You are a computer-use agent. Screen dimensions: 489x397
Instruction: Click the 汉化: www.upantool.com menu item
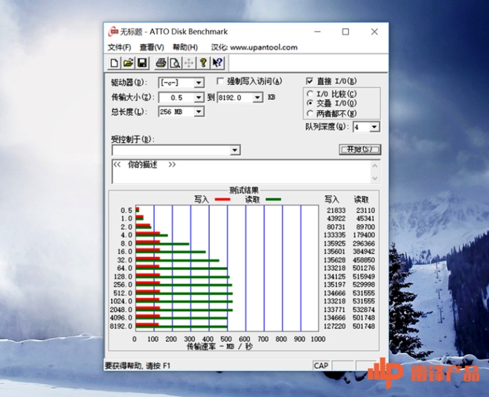(254, 48)
